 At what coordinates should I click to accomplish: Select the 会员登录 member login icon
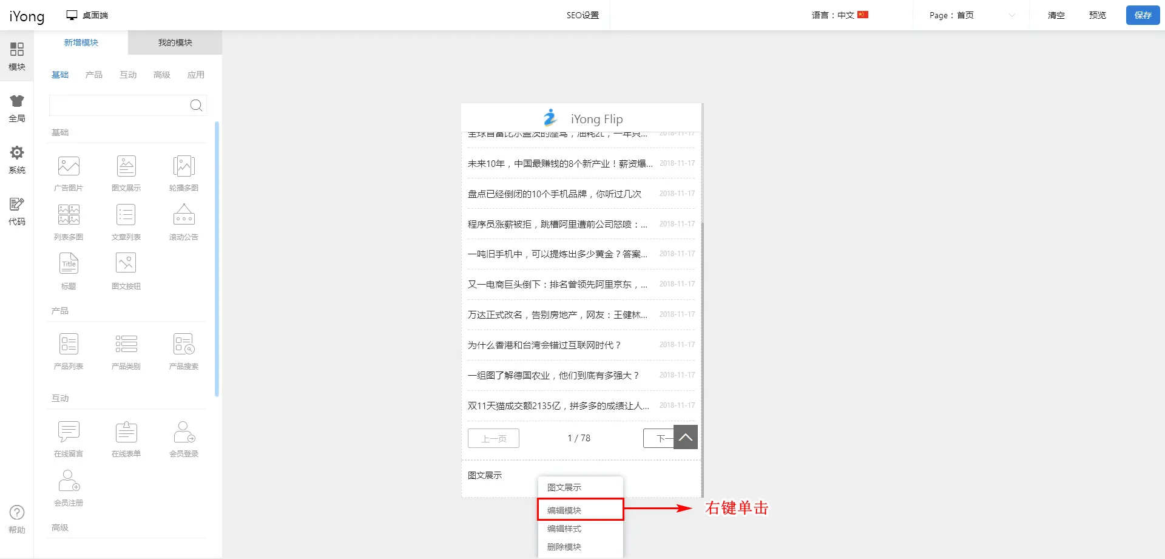[x=184, y=432]
